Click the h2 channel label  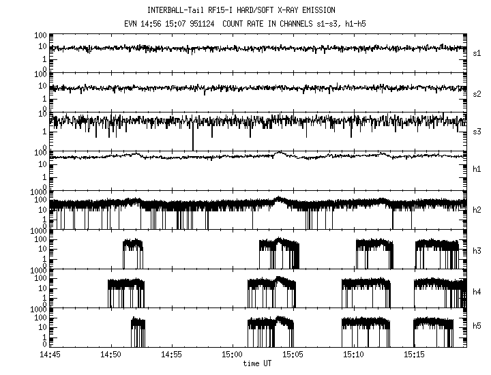coord(477,210)
